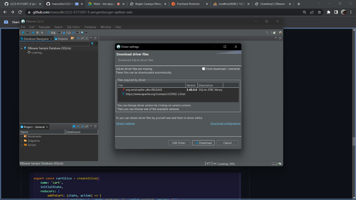Open the SQL button's dropdown arrow
The height and width of the screenshot is (200, 356).
coord(59,33)
